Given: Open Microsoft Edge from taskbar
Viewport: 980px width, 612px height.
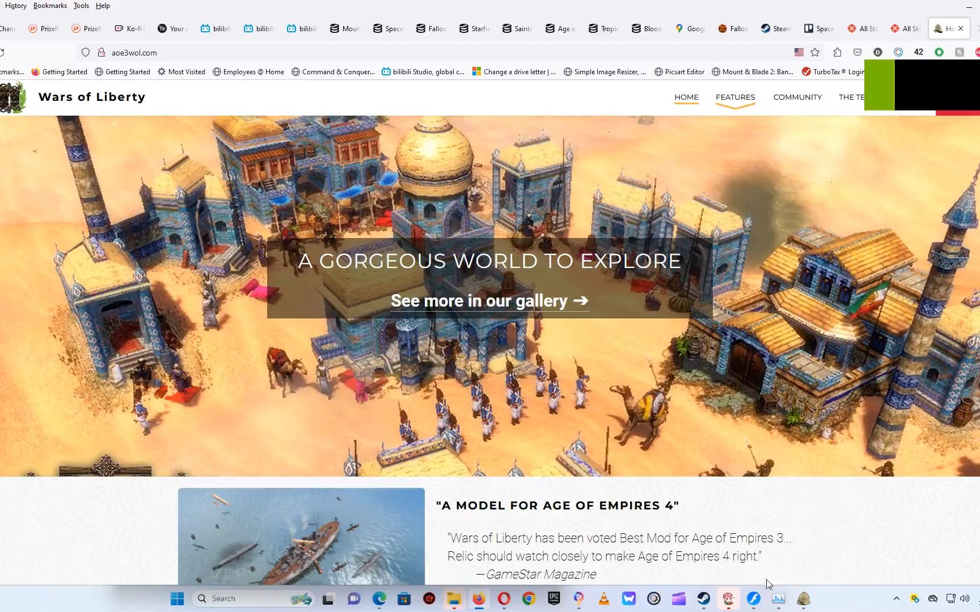Looking at the screenshot, I should tap(379, 598).
